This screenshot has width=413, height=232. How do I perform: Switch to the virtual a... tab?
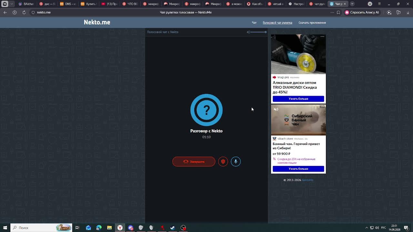(276, 4)
